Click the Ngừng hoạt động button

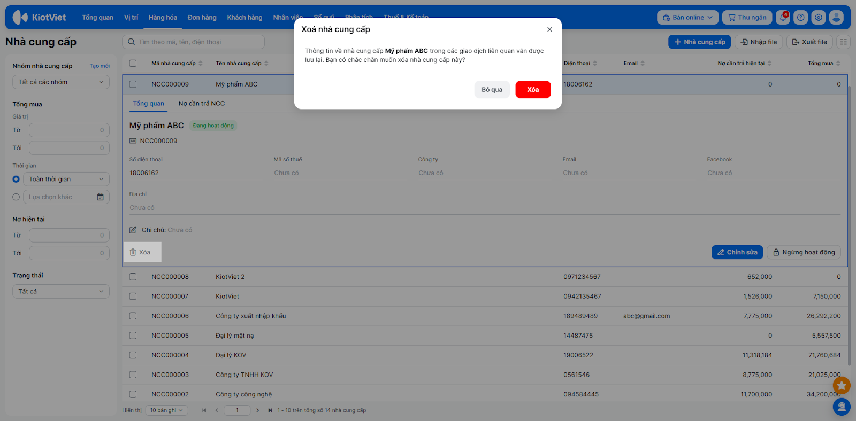coord(804,252)
